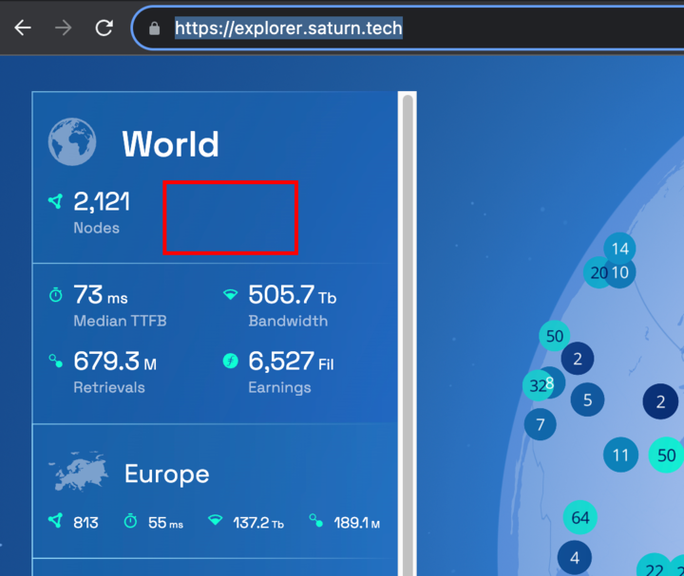
Task: Select the map cluster labeled 14
Action: [619, 250]
